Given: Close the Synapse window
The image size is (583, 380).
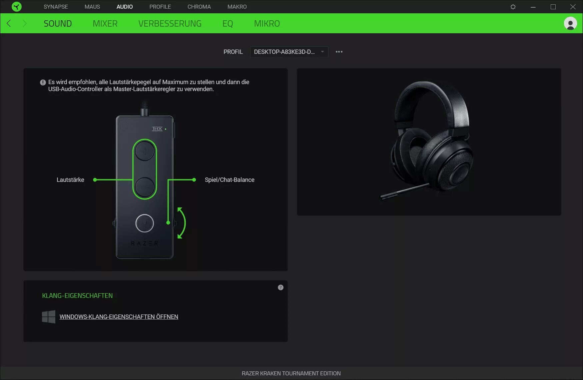Looking at the screenshot, I should pyautogui.click(x=573, y=7).
